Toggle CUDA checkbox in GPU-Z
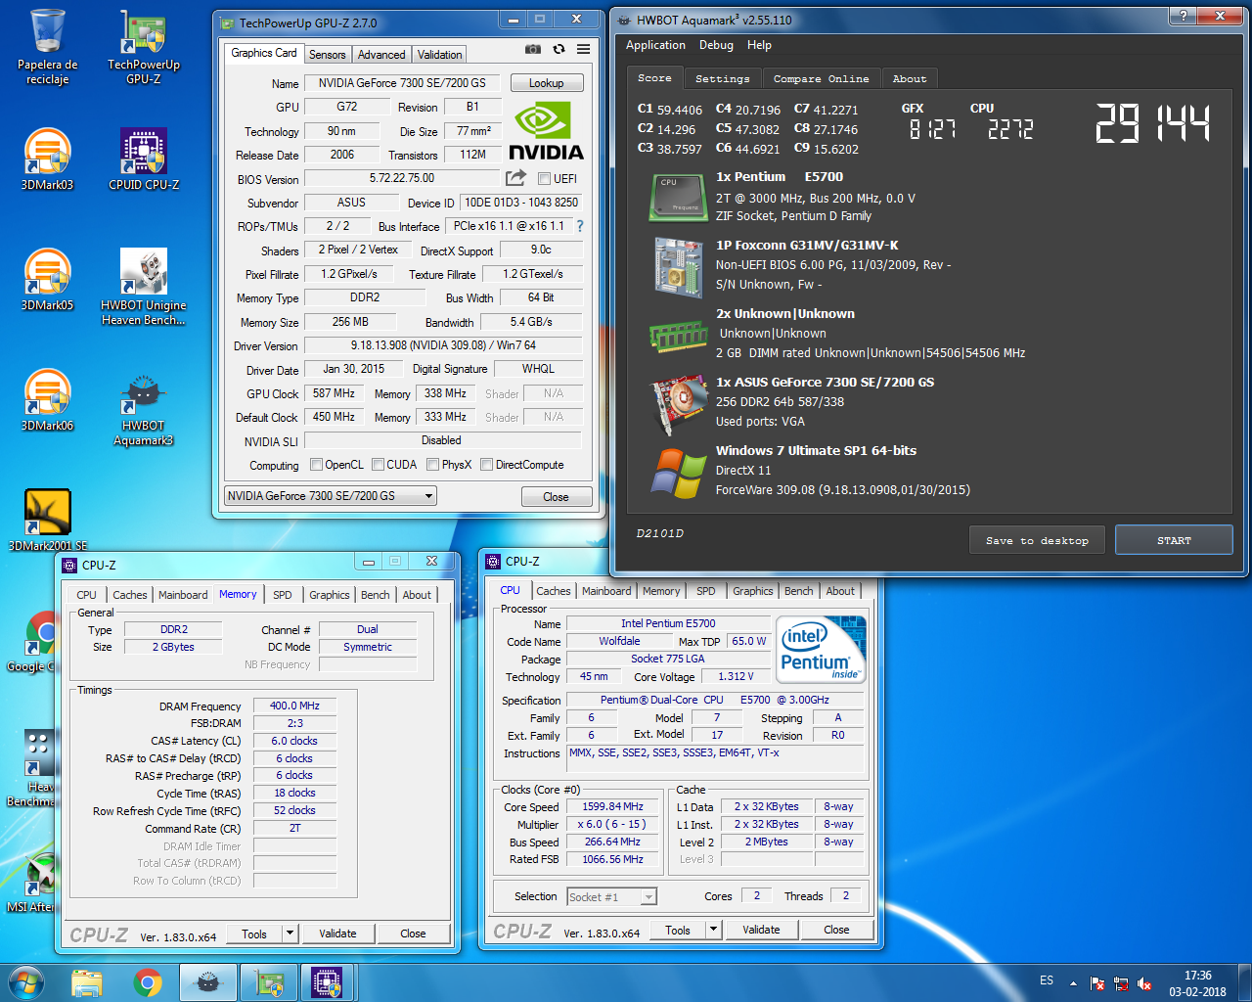 pyautogui.click(x=378, y=465)
